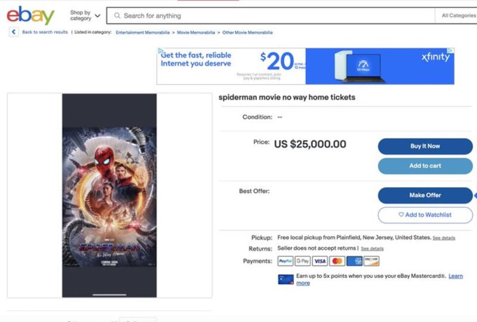Click the Search for anything field
The height and width of the screenshot is (322, 477).
(x=271, y=16)
